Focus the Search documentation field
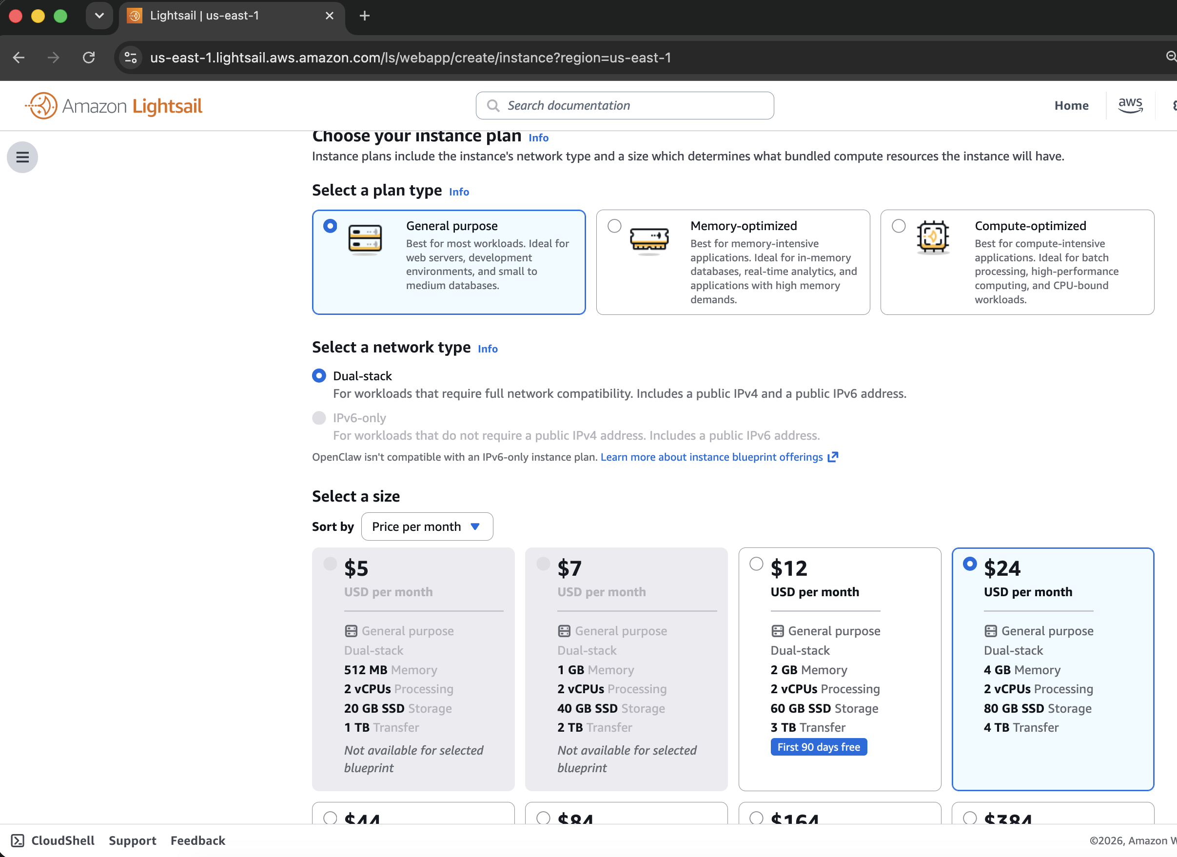 tap(625, 106)
